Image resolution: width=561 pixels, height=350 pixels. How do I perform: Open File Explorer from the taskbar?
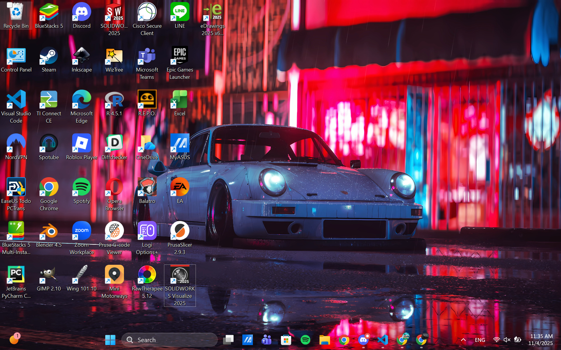point(324,340)
